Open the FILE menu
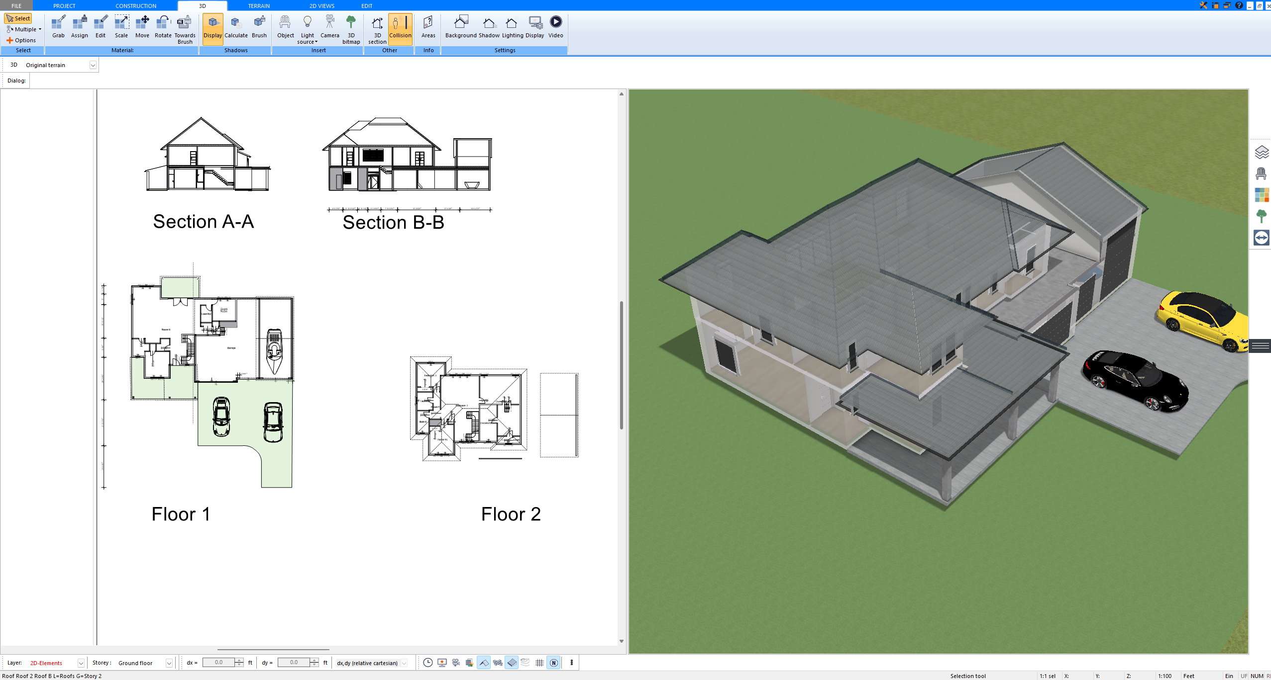Screen dimensions: 1271x680 coord(15,5)
